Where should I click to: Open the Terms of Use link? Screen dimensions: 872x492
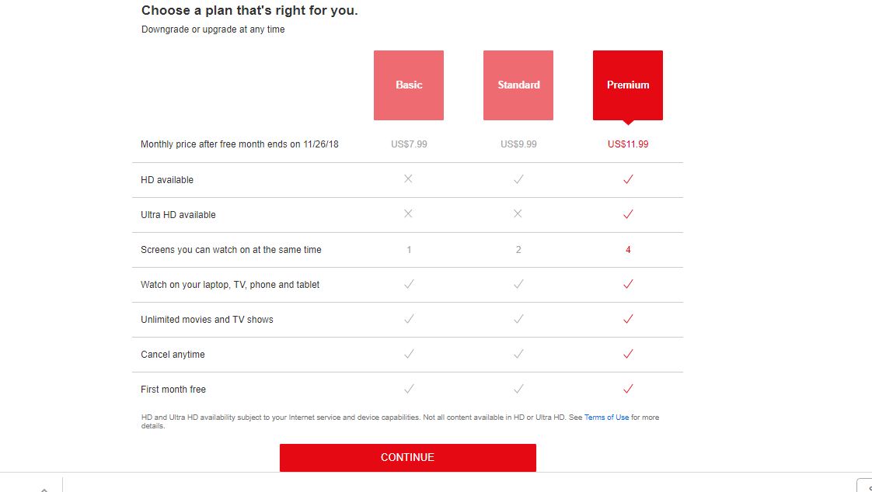tap(606, 417)
